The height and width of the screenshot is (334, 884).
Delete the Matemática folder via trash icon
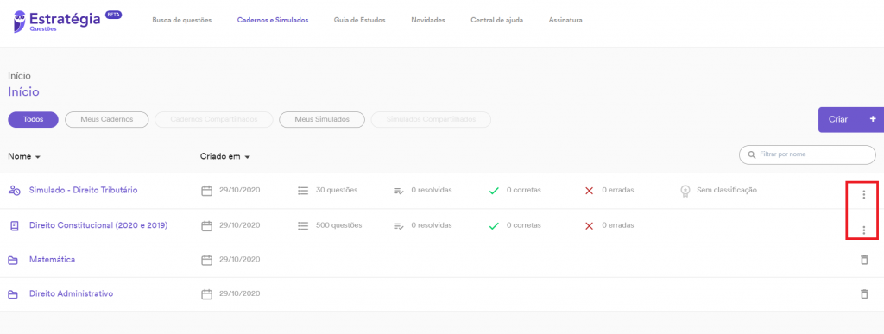[x=863, y=260]
